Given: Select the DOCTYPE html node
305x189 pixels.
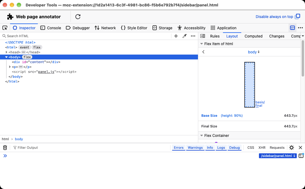Looking at the screenshot, I should coord(20,42).
